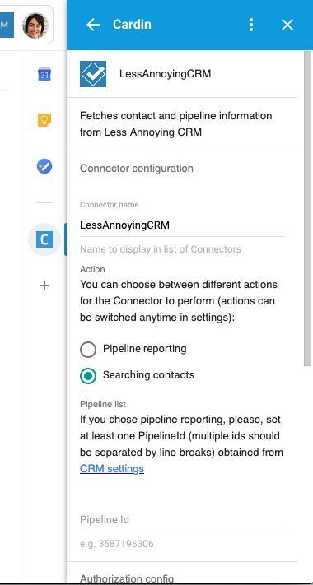Screen dimensions: 313x585
Task: Click the 'e.g. 3587196306' hint text
Action: click(x=116, y=544)
